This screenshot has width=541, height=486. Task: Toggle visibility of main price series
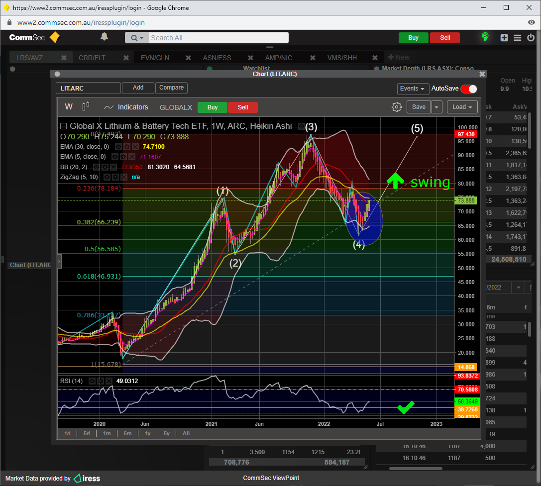(x=302, y=126)
